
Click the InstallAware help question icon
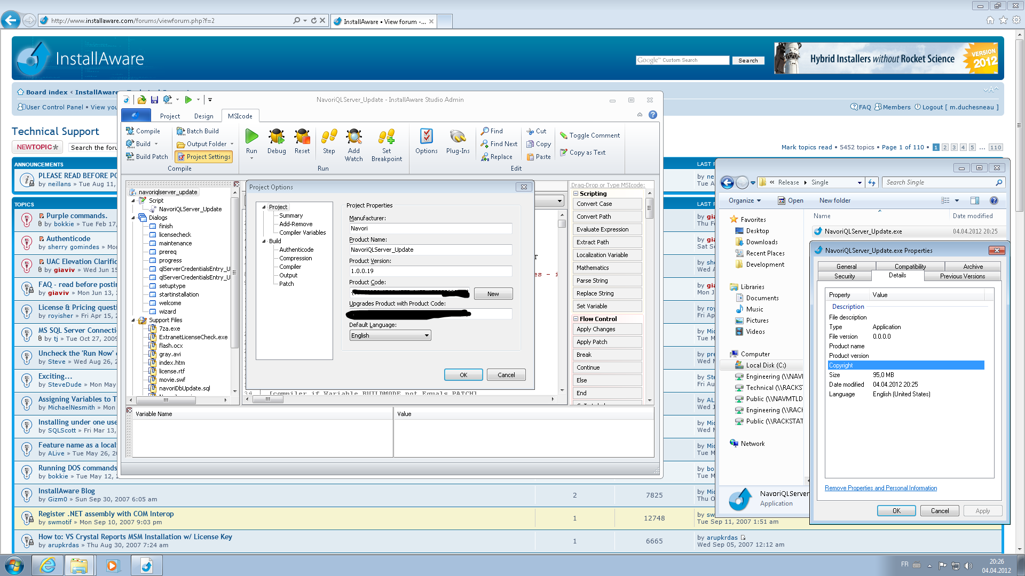652,115
